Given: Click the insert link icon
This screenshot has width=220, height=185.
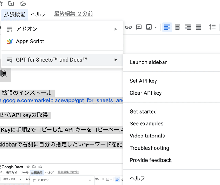Looking at the screenshot, I should pos(128,27).
